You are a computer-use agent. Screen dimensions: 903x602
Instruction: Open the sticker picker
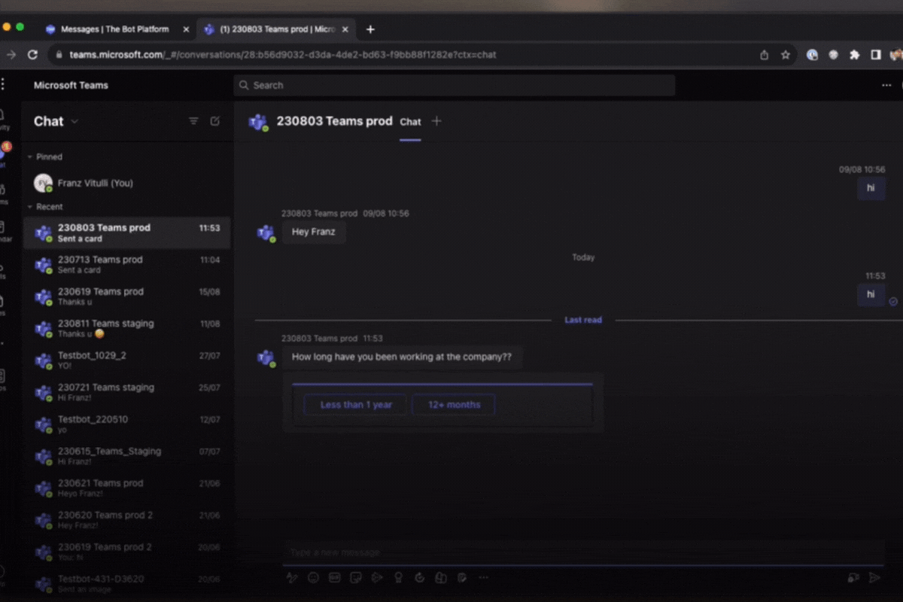tap(356, 578)
